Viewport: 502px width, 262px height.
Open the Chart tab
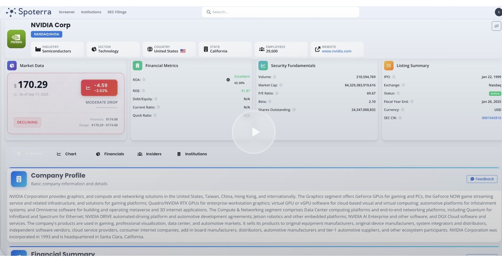click(67, 154)
